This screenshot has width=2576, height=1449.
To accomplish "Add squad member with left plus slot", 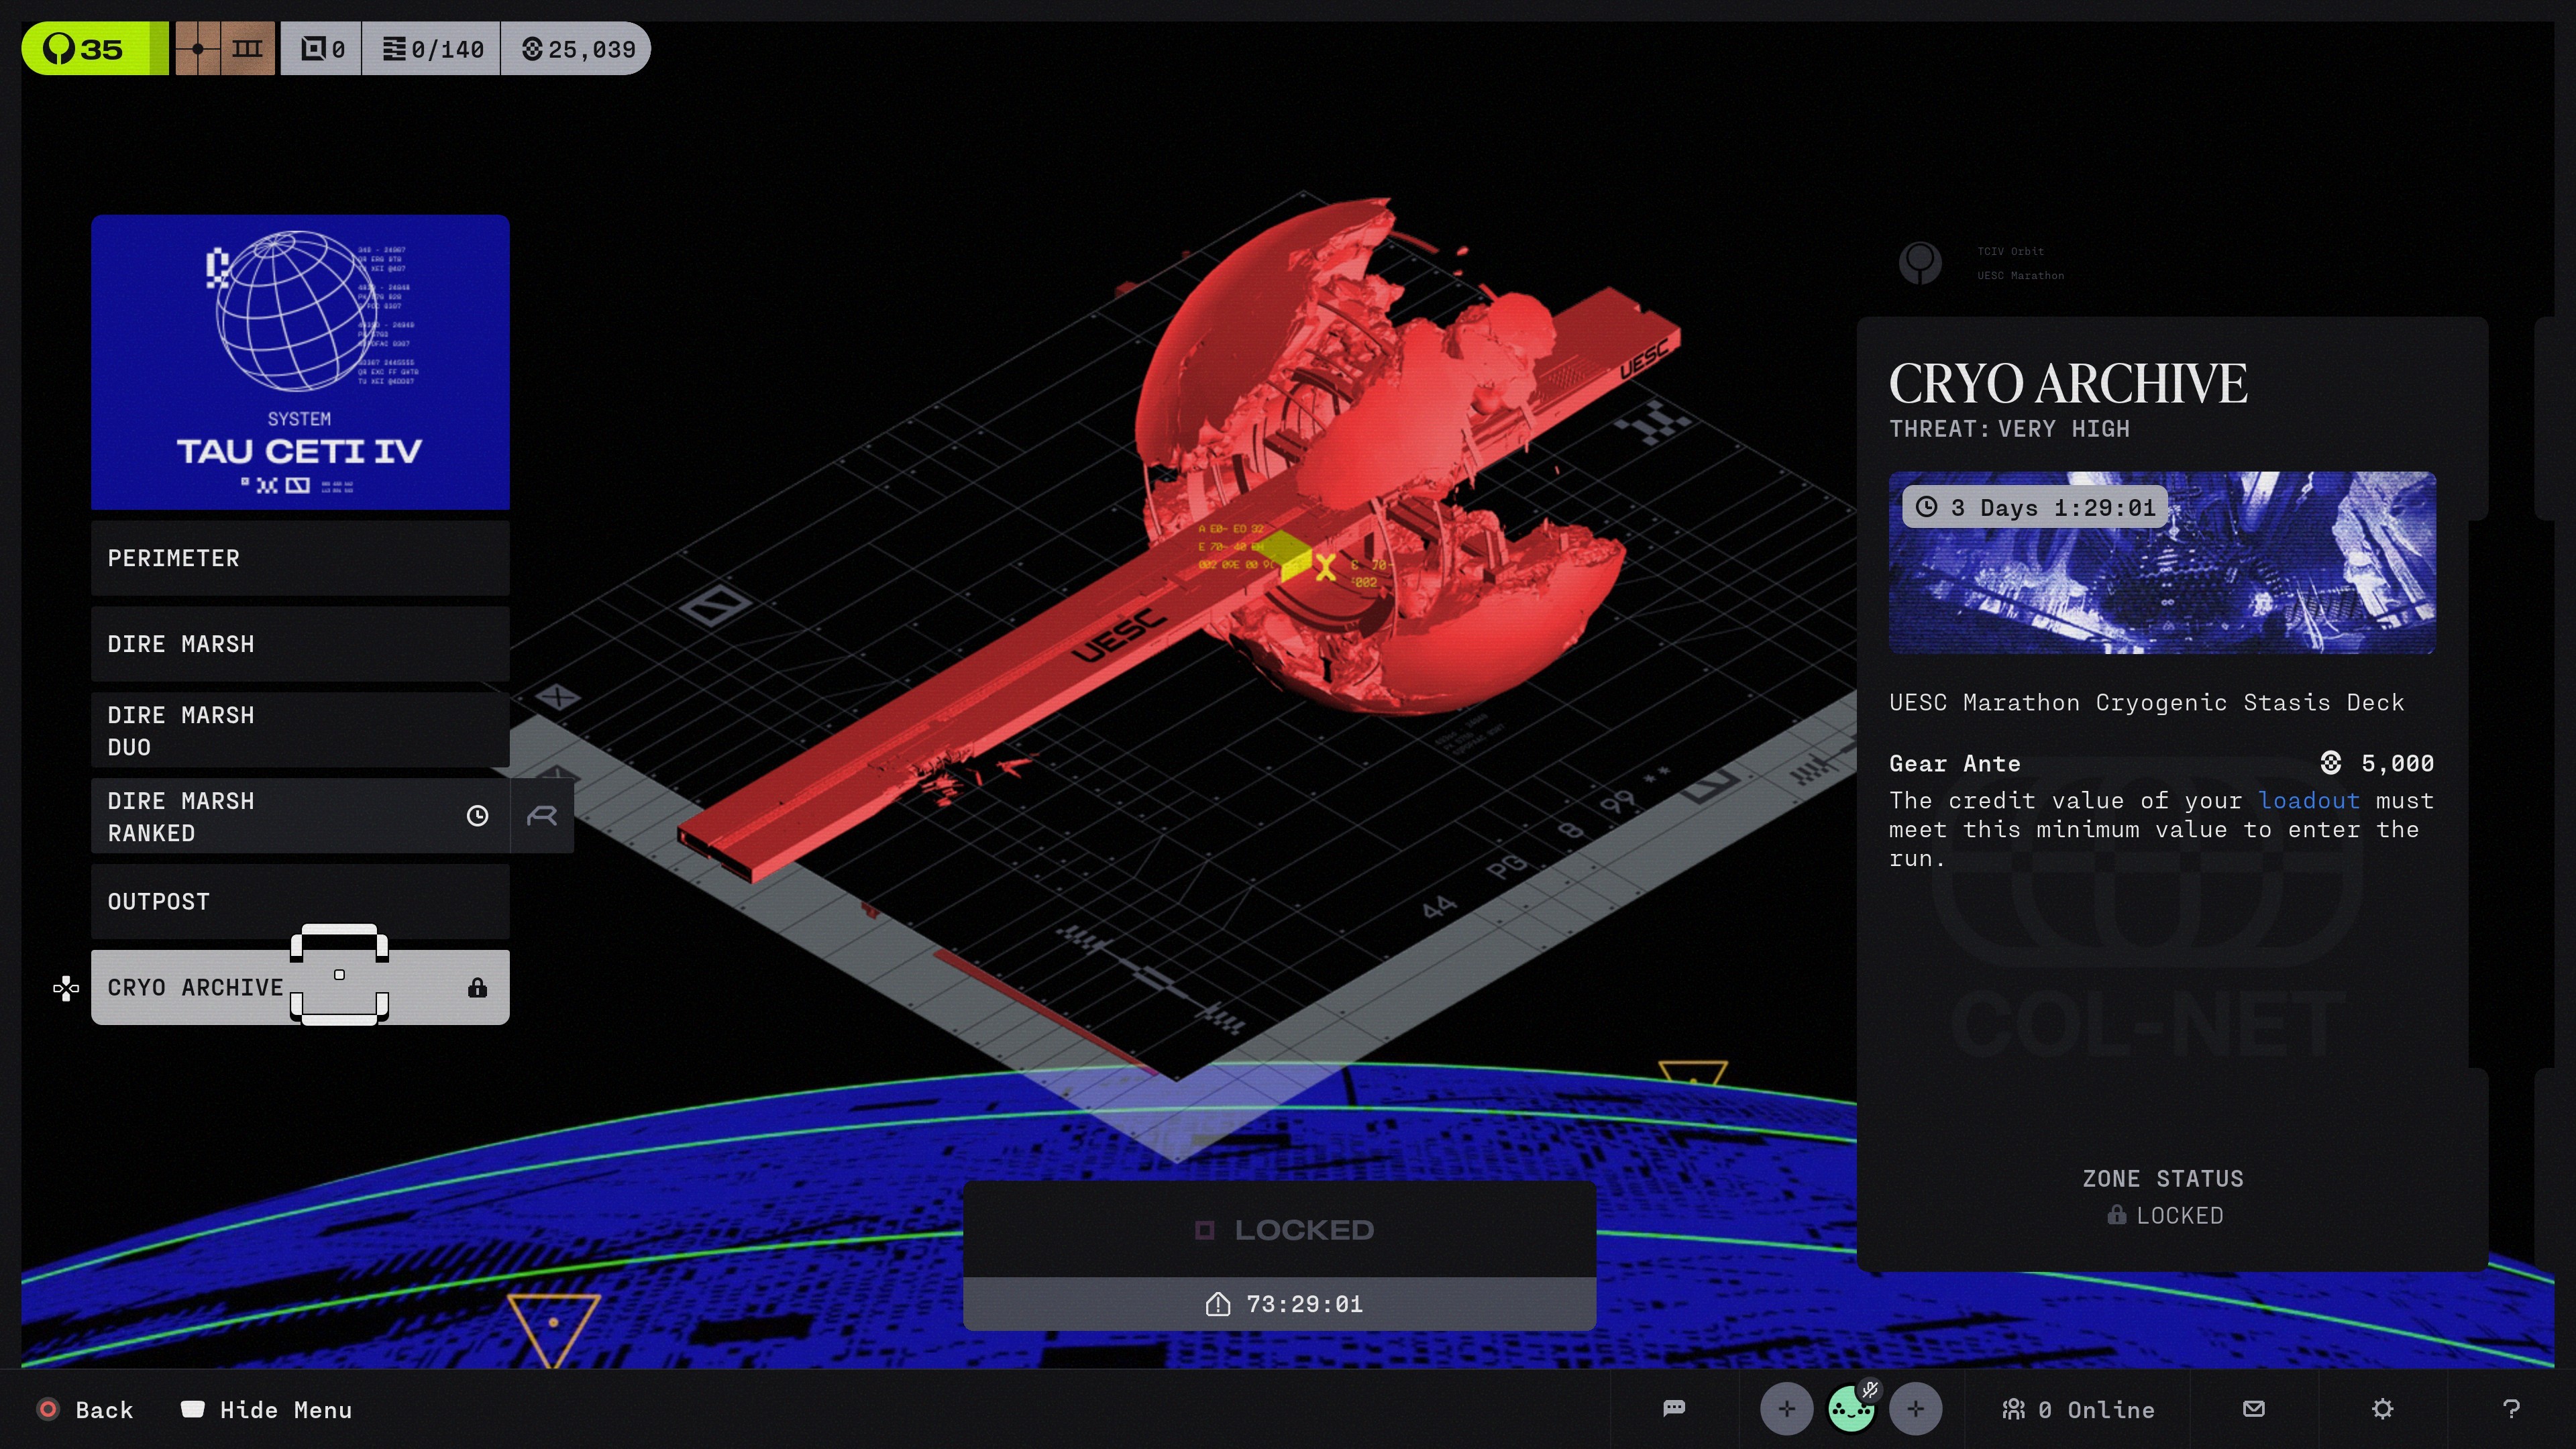I will pyautogui.click(x=1786, y=1409).
